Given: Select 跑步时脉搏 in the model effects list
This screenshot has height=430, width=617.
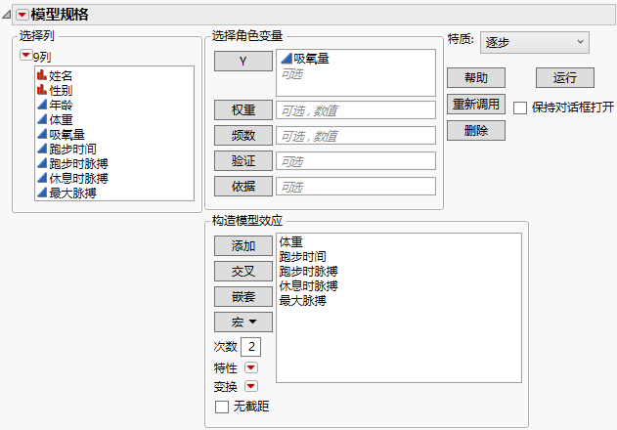Looking at the screenshot, I should [x=309, y=271].
